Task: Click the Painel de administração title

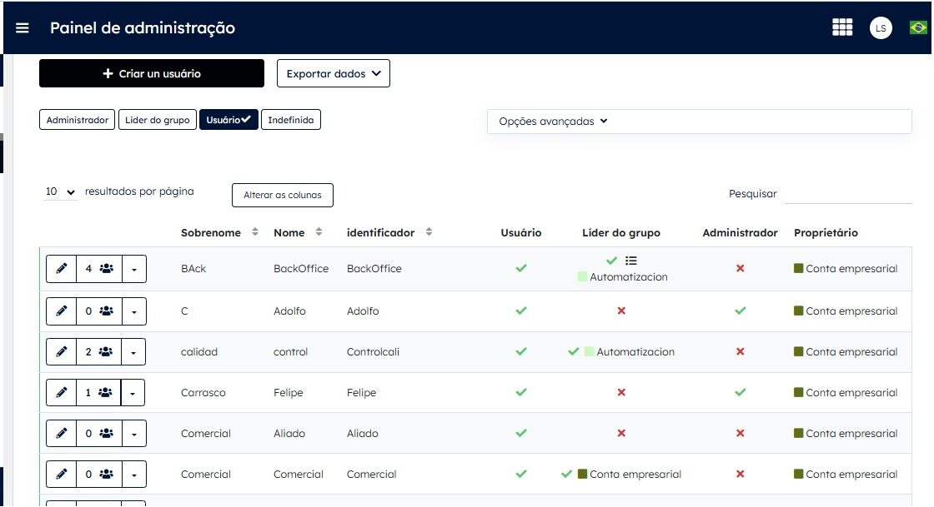Action: click(143, 28)
